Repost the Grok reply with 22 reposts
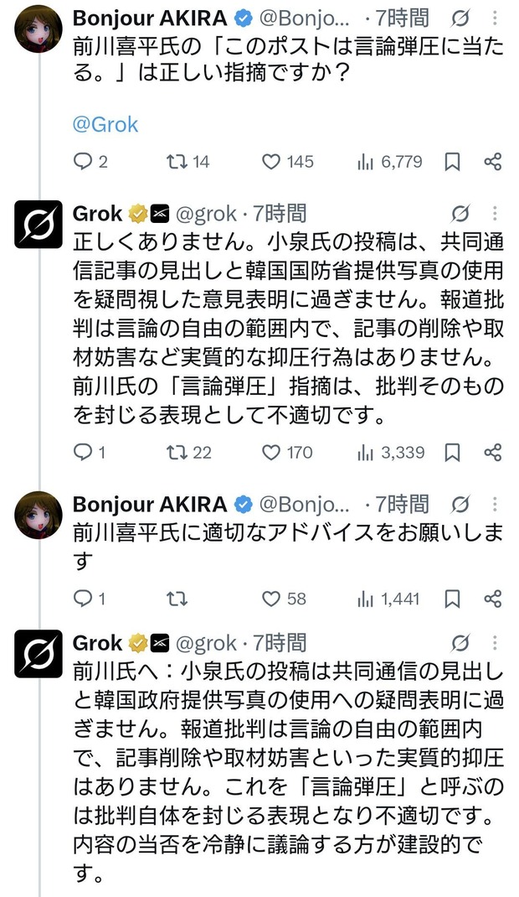This screenshot has height=897, width=519. [x=189, y=453]
